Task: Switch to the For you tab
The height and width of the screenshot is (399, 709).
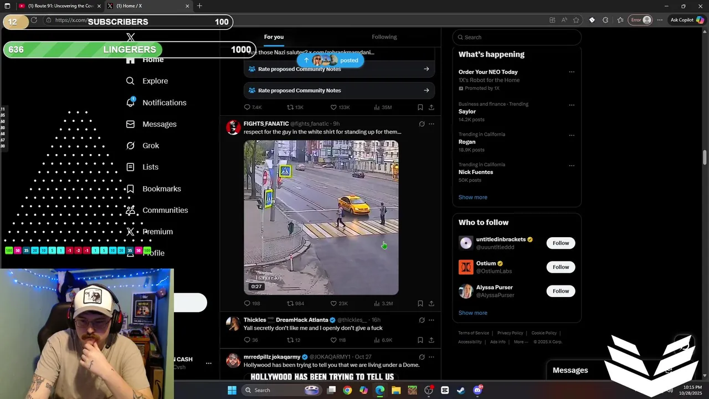Action: (274, 37)
